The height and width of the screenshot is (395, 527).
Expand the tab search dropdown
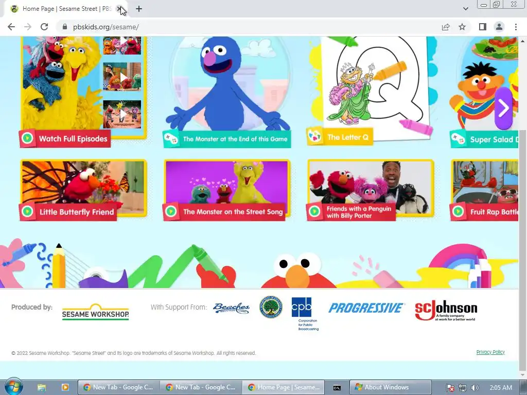(465, 9)
